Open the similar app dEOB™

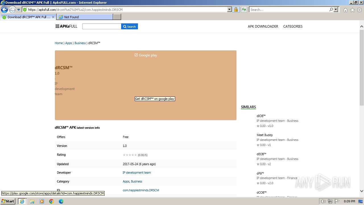click(262, 154)
